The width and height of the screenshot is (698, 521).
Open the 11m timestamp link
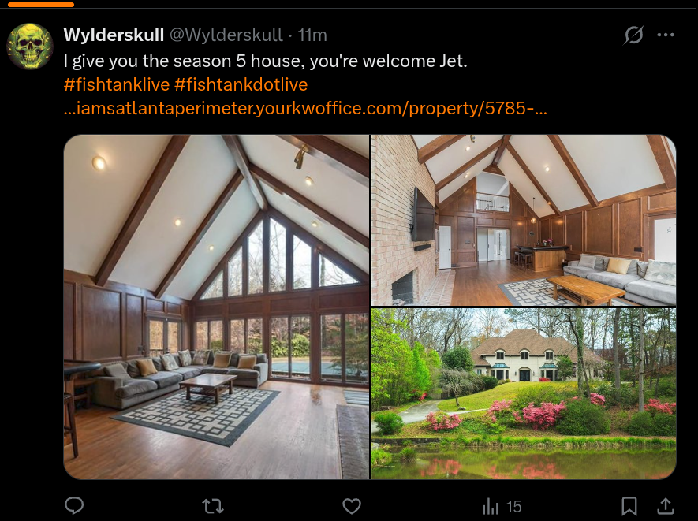tap(312, 35)
